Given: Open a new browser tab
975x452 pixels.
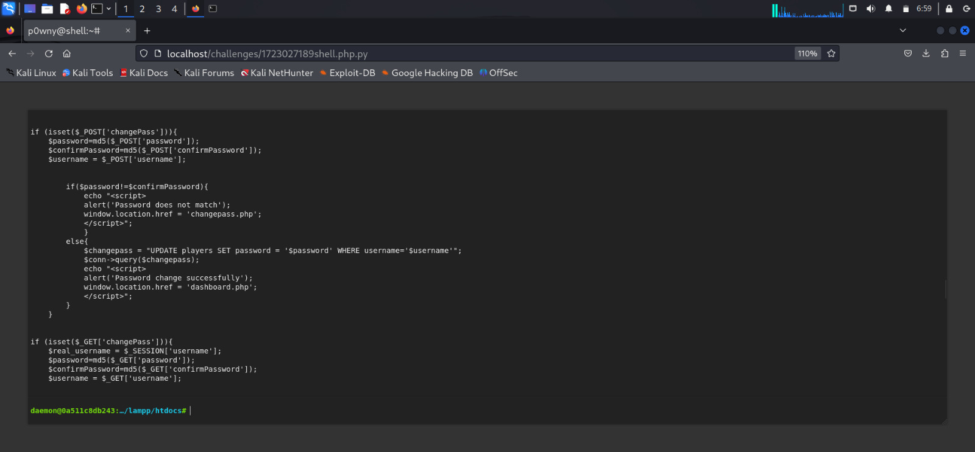Looking at the screenshot, I should click(147, 30).
